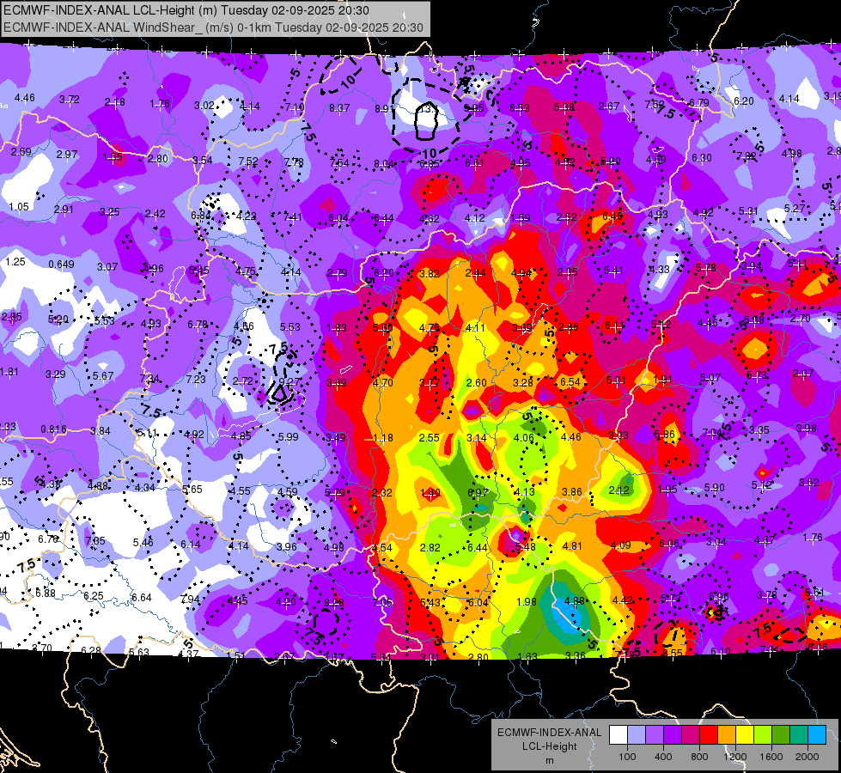Click the magenta legend color swatch

691,735
